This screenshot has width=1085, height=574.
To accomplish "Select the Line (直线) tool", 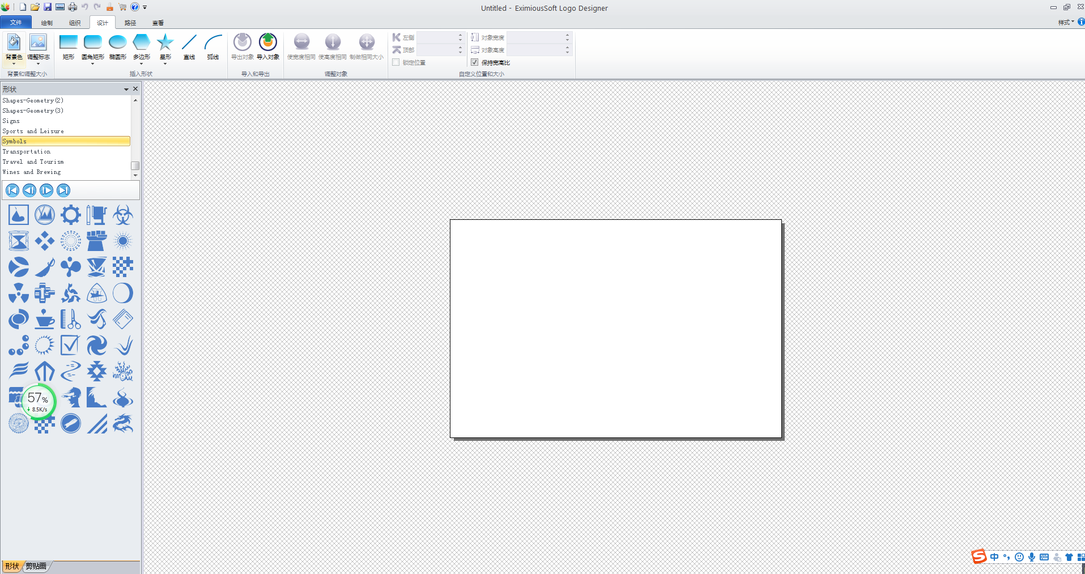I will click(x=189, y=46).
